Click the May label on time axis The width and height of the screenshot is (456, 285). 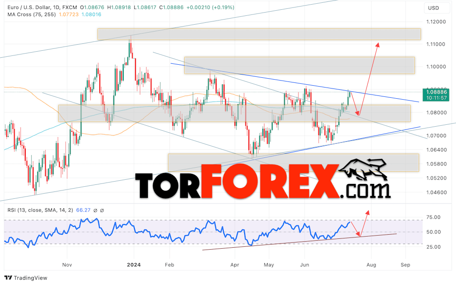(x=269, y=265)
